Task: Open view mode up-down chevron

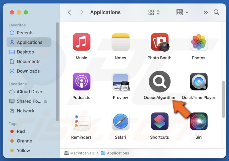Action: point(158,12)
